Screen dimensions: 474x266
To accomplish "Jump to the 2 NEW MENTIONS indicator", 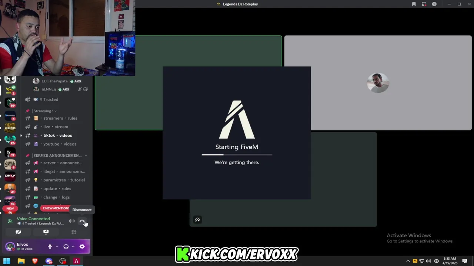I will [56, 208].
